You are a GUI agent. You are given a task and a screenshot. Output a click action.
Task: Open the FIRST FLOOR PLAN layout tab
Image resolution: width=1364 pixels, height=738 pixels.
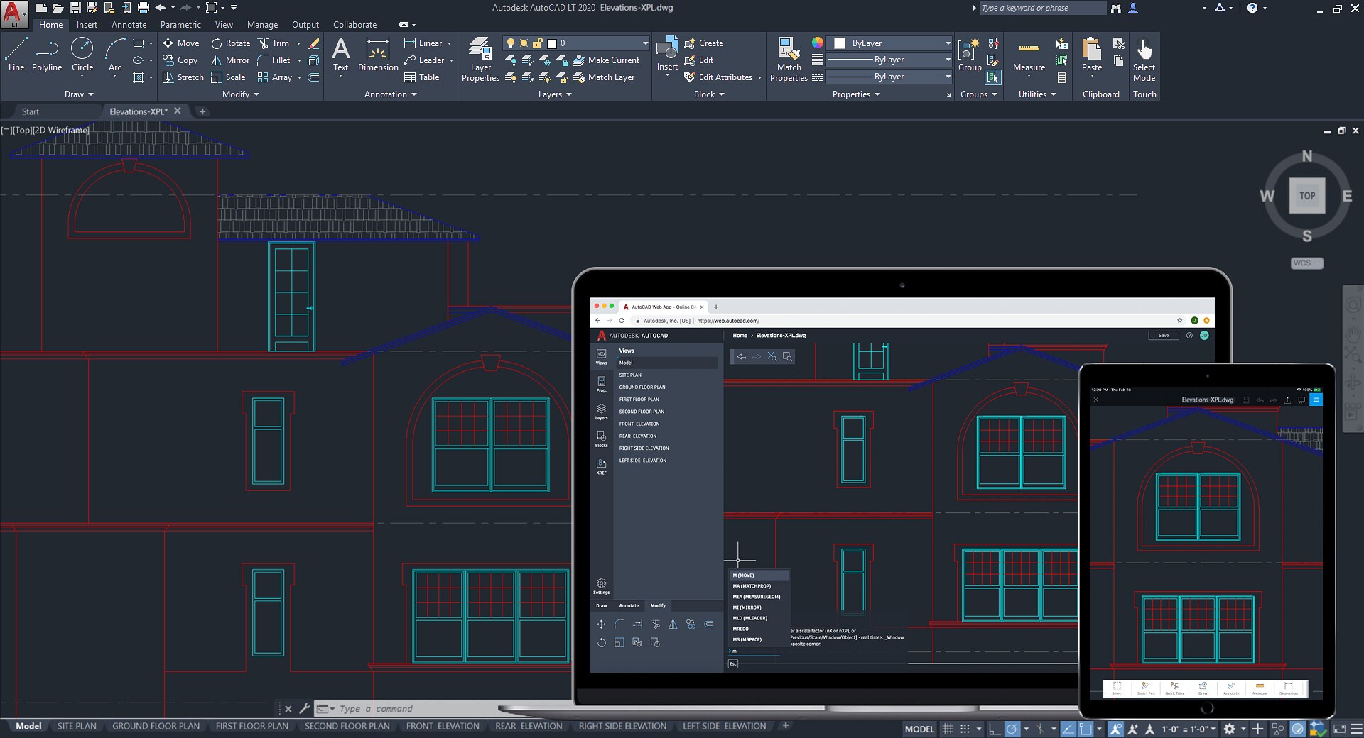coord(251,726)
